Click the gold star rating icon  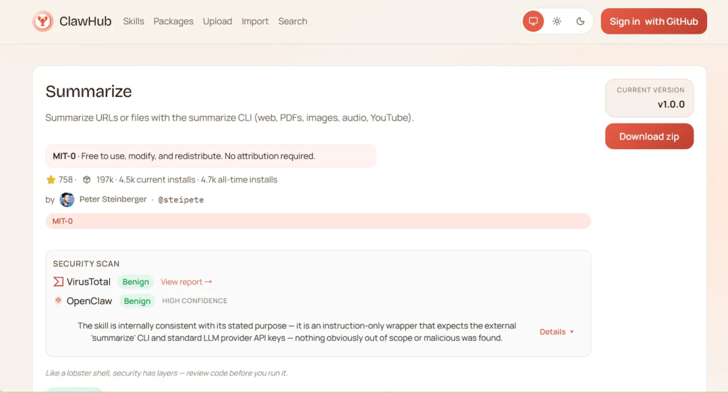(51, 180)
